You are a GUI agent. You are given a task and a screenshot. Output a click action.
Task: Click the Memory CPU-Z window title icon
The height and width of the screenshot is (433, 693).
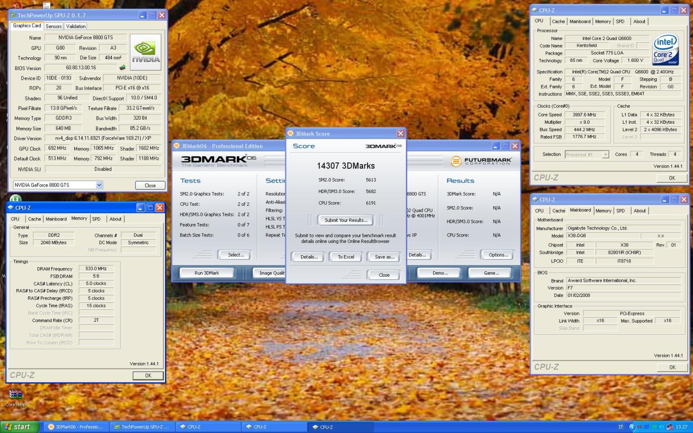11,208
